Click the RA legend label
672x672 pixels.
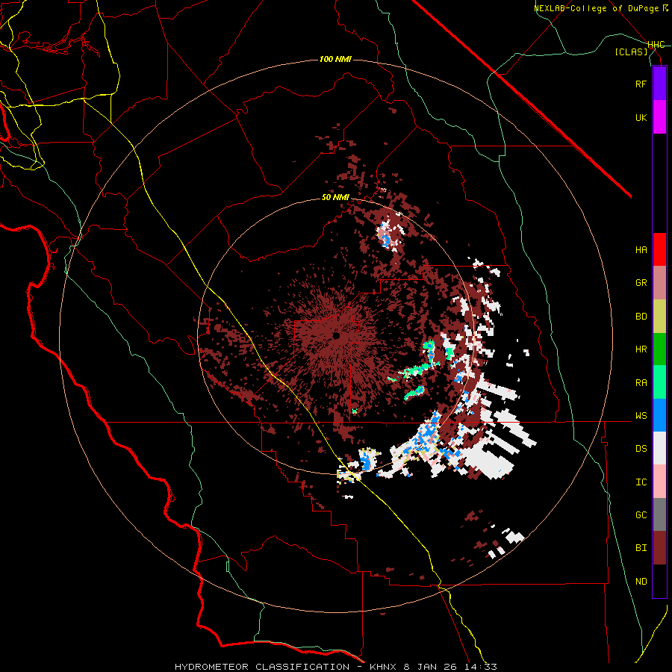tap(641, 383)
